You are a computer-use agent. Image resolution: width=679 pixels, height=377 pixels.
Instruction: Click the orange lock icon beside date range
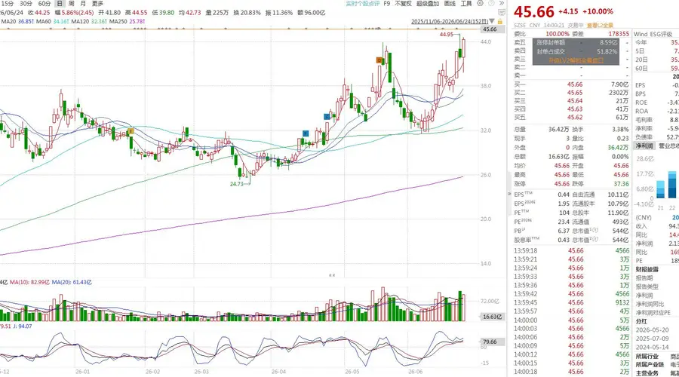[x=500, y=21]
